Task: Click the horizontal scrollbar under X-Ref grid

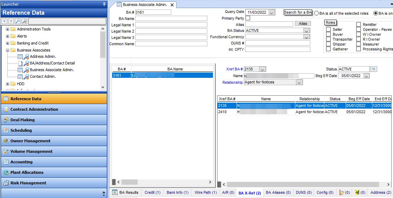Action: point(301,184)
